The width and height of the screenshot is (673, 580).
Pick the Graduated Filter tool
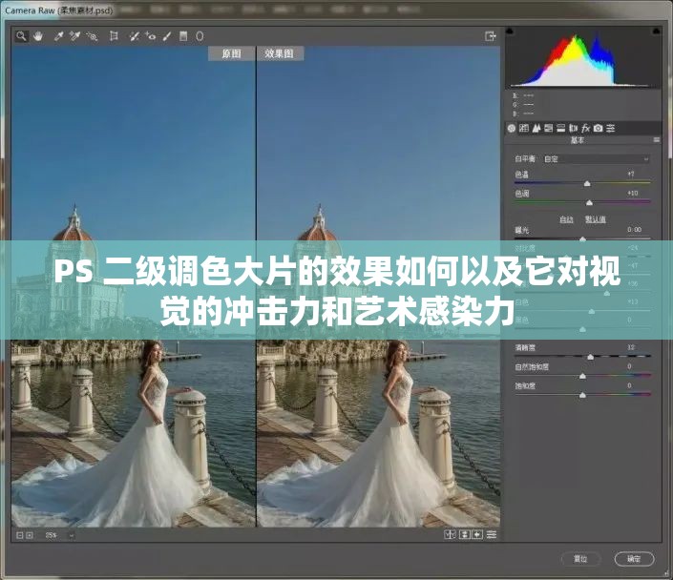point(183,36)
